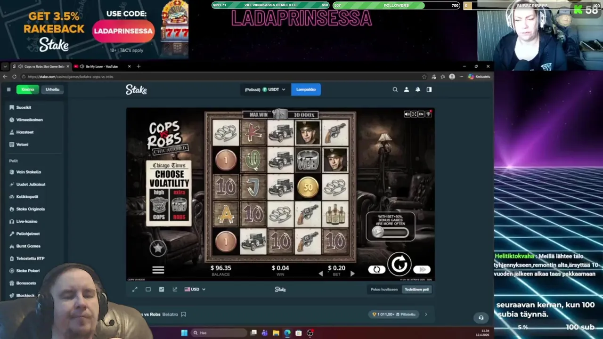The width and height of the screenshot is (603, 339).
Task: Bookmark the Cops vs Robs game as favourite
Action: coord(184,314)
